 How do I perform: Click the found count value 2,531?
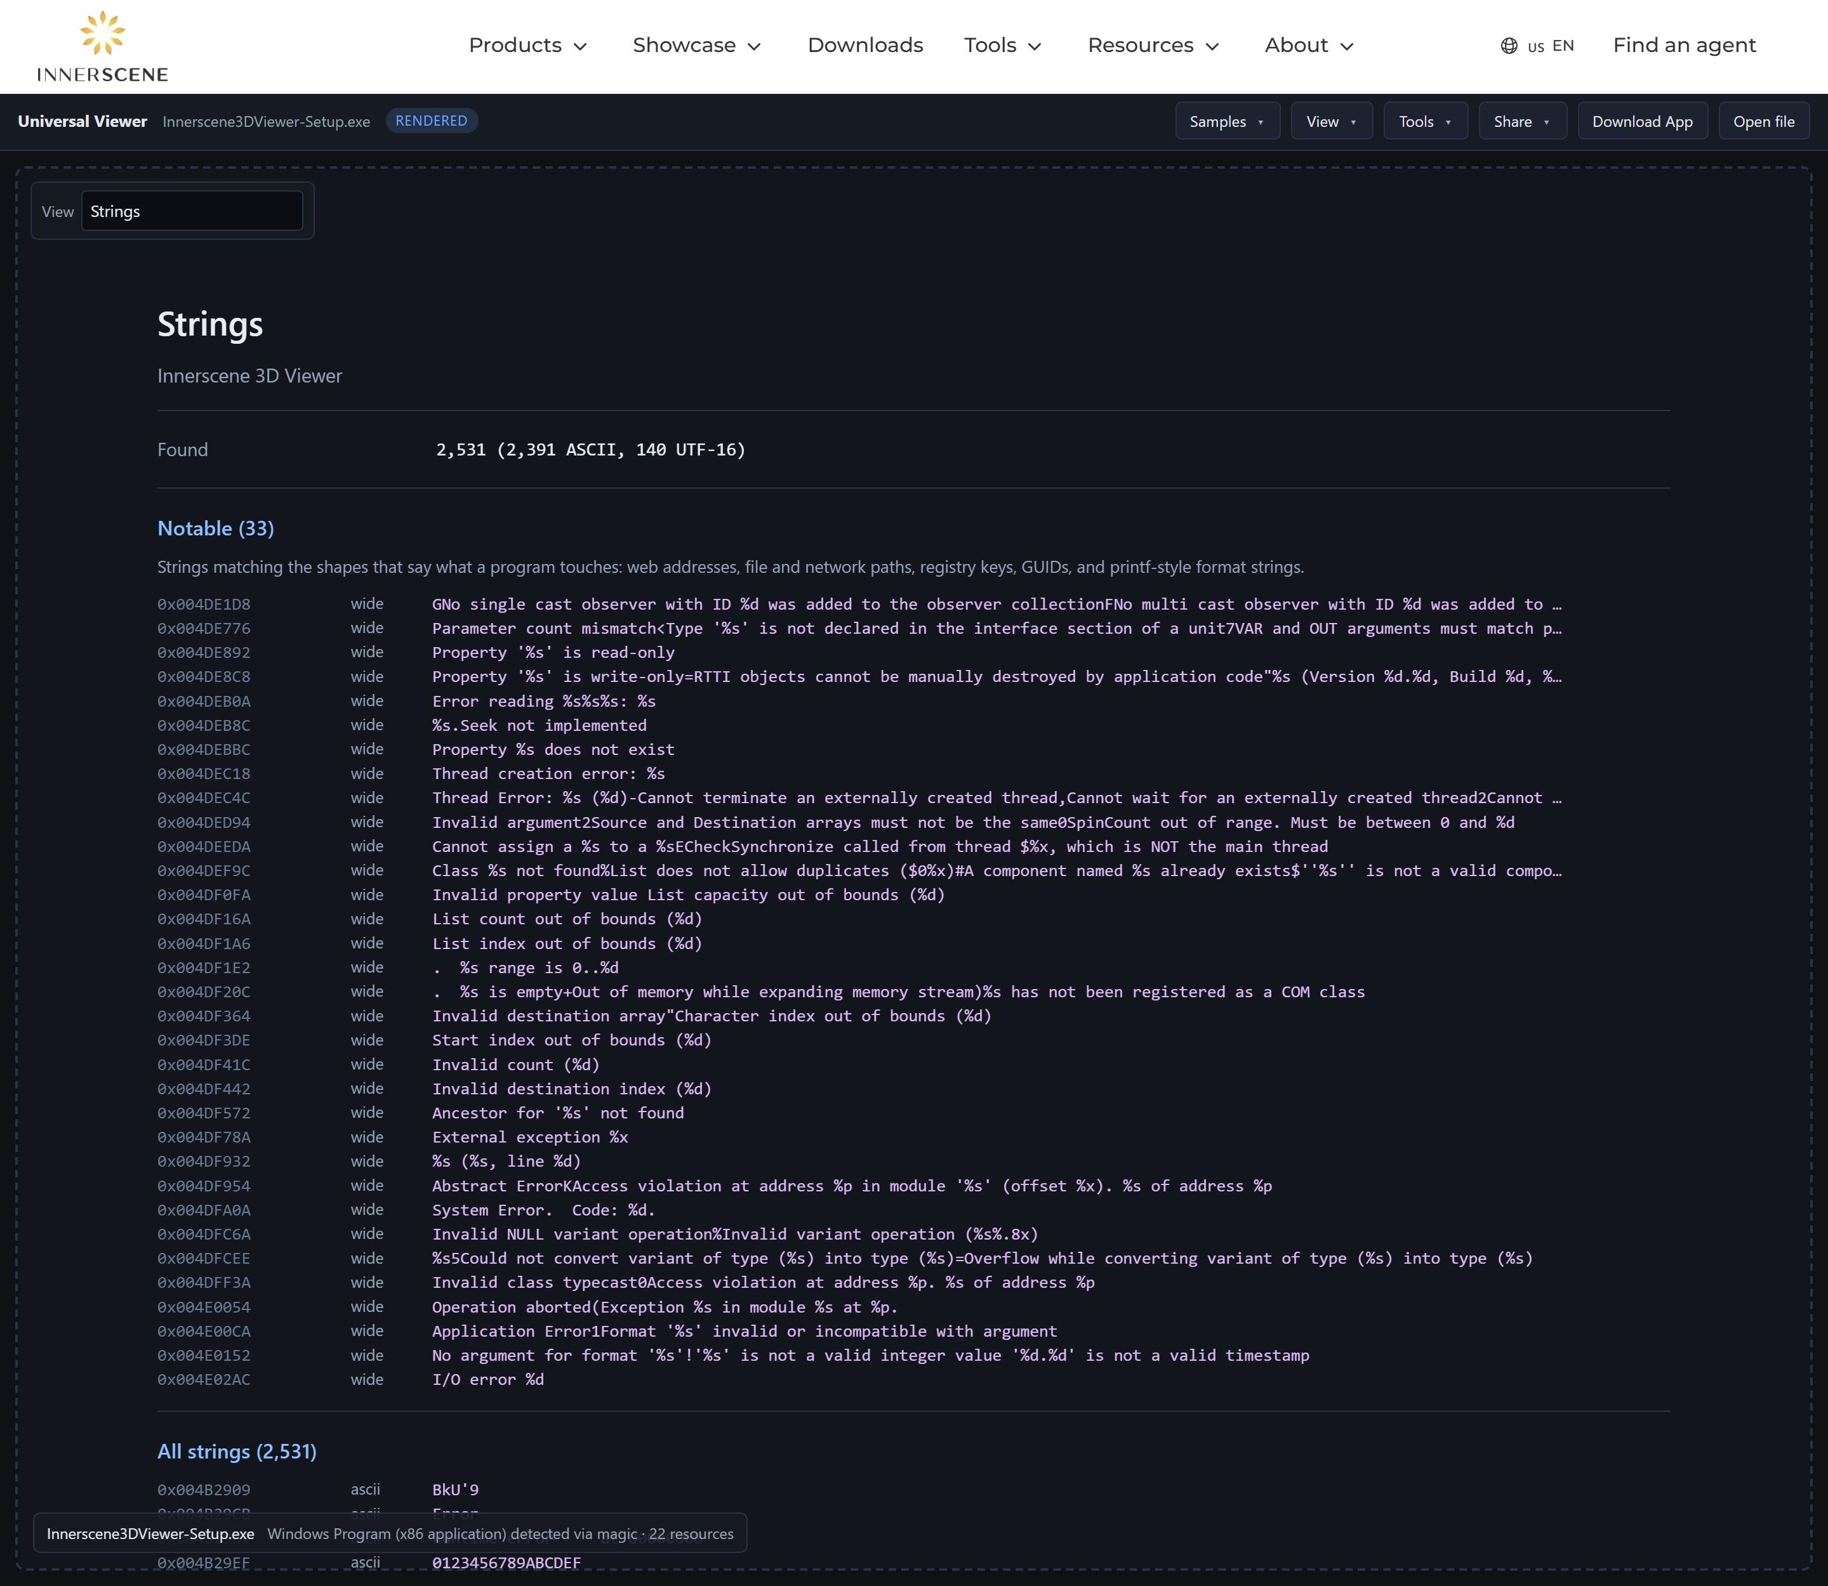point(461,450)
